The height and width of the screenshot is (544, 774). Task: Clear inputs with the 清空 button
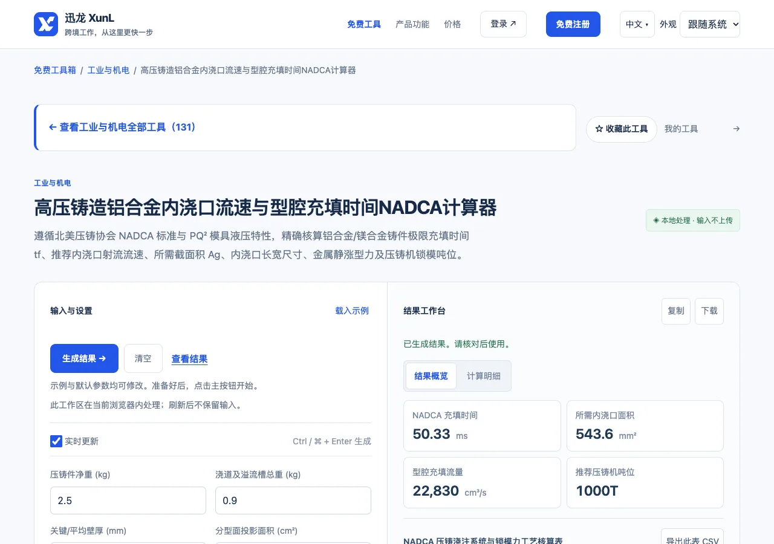pos(143,358)
